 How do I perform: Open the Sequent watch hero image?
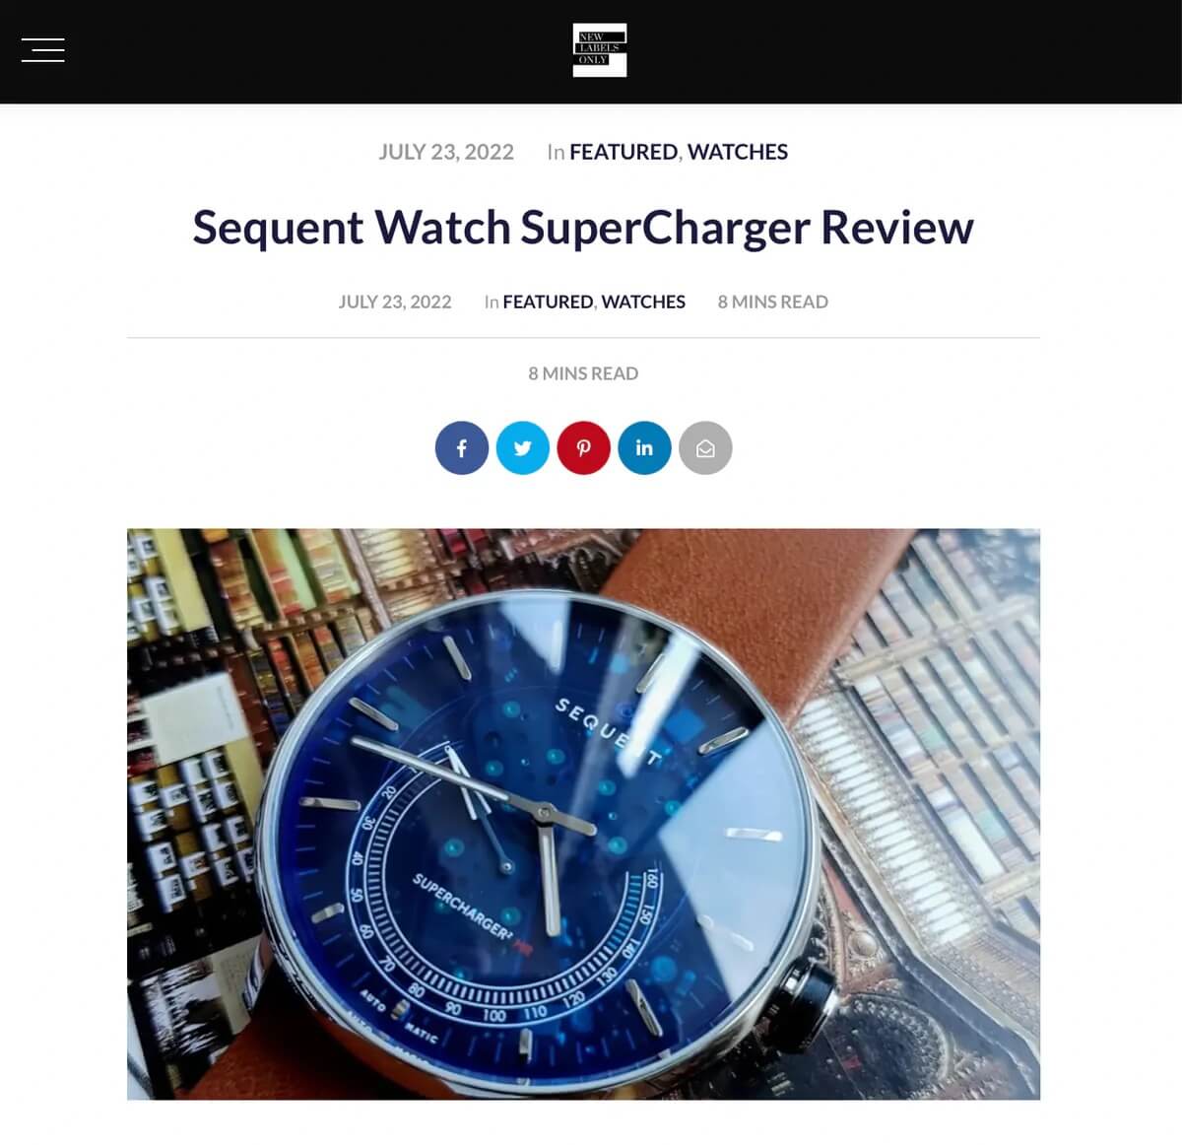[583, 814]
